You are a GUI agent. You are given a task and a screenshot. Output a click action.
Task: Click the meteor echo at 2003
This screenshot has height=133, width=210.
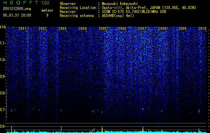pos(61,110)
